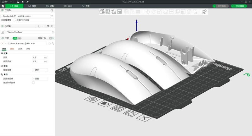Search process settings with magnifier icon
Viewport: 252px width, 136px height.
(53, 43)
